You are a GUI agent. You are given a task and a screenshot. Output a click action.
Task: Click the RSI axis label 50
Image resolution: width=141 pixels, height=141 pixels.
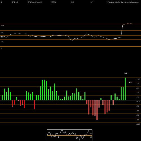pos(2,37)
